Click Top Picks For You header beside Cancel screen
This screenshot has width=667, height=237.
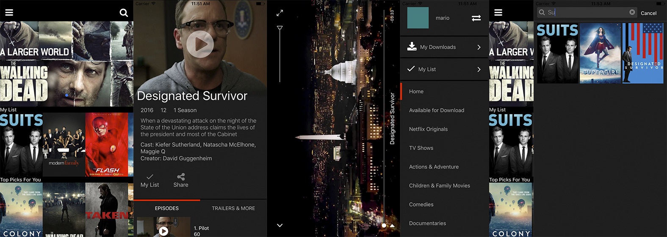(x=509, y=180)
